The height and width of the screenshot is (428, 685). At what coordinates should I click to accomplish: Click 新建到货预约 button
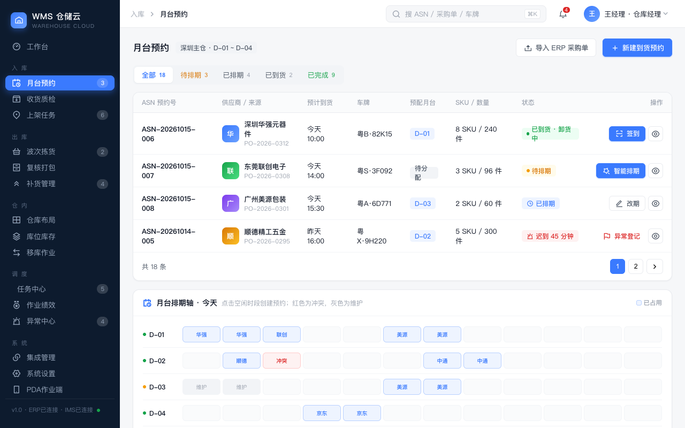tap(637, 48)
